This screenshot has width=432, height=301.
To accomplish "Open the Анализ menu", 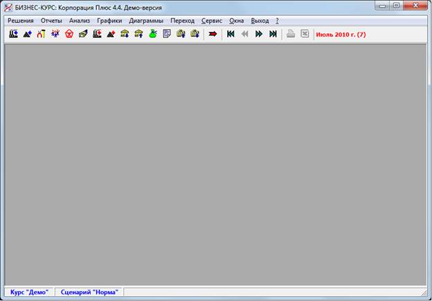I will pos(80,21).
